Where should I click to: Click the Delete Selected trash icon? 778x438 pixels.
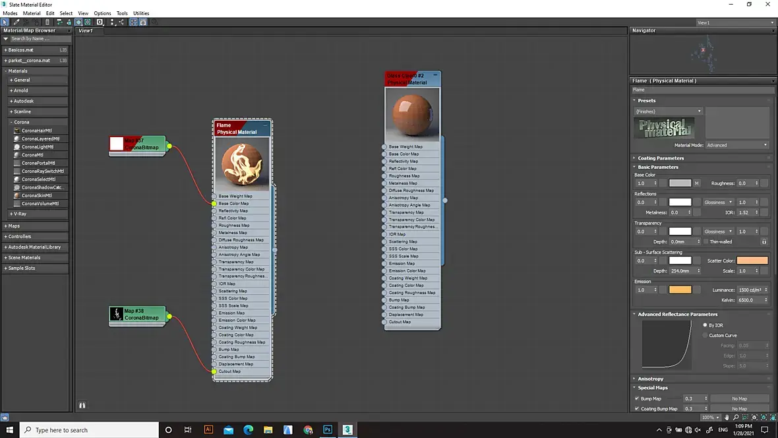[x=47, y=22]
